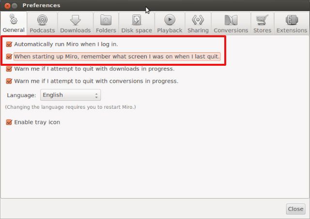The width and height of the screenshot is (310, 219).
Task: Click the Close button
Action: point(295,209)
